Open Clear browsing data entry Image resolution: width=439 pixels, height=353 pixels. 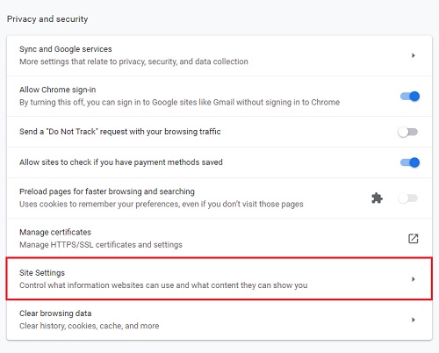click(219, 320)
